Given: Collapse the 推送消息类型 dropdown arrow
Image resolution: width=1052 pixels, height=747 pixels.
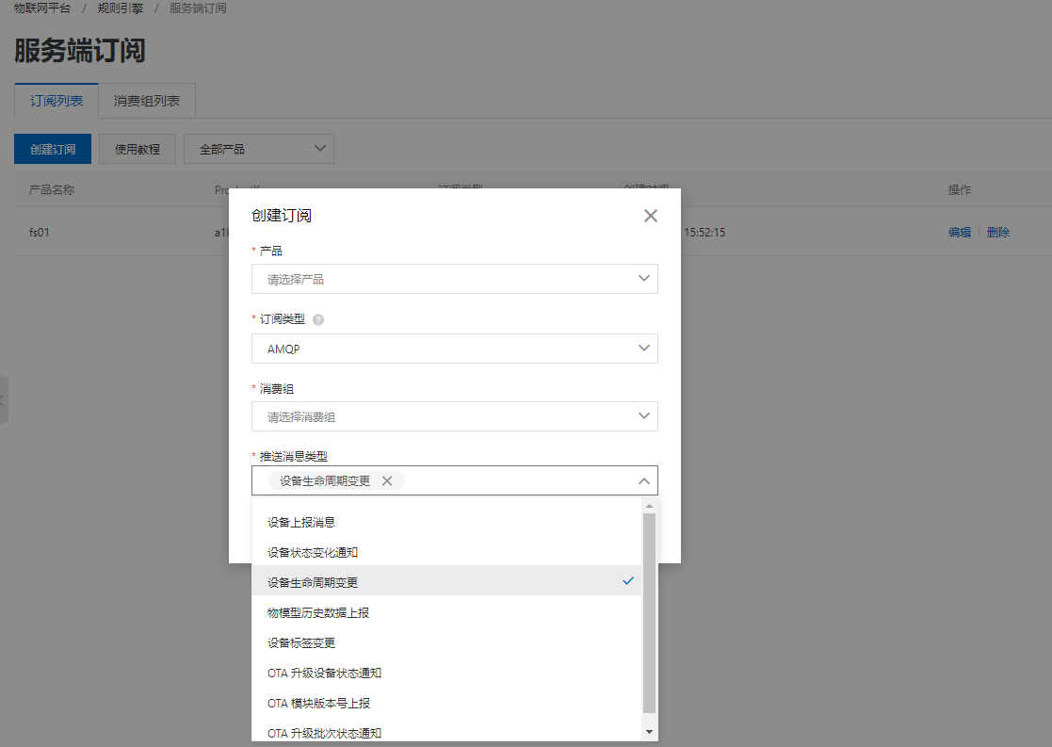Looking at the screenshot, I should [x=644, y=480].
